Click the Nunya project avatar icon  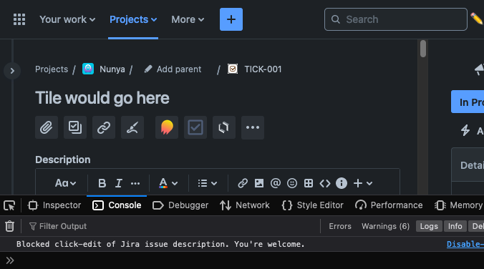coord(88,69)
